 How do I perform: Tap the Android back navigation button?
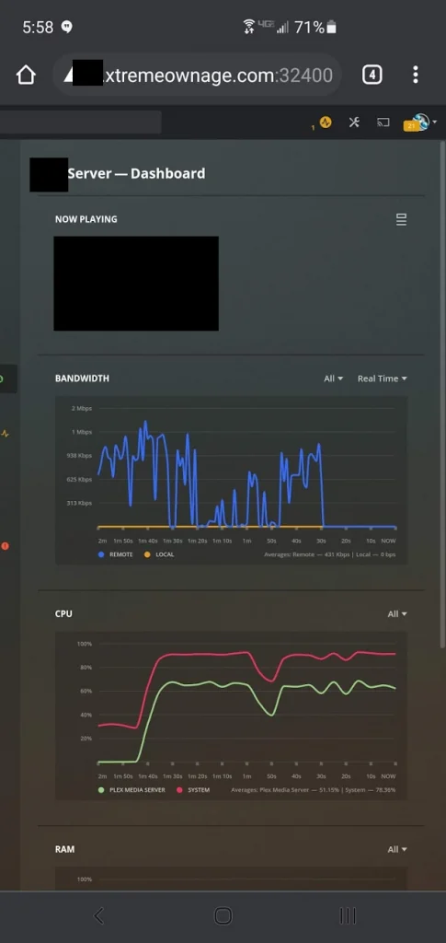[99, 915]
